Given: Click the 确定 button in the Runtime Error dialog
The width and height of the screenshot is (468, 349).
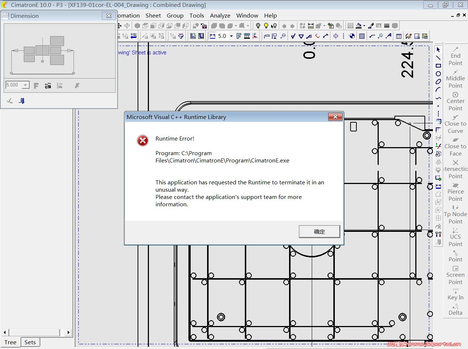Looking at the screenshot, I should coord(319,231).
